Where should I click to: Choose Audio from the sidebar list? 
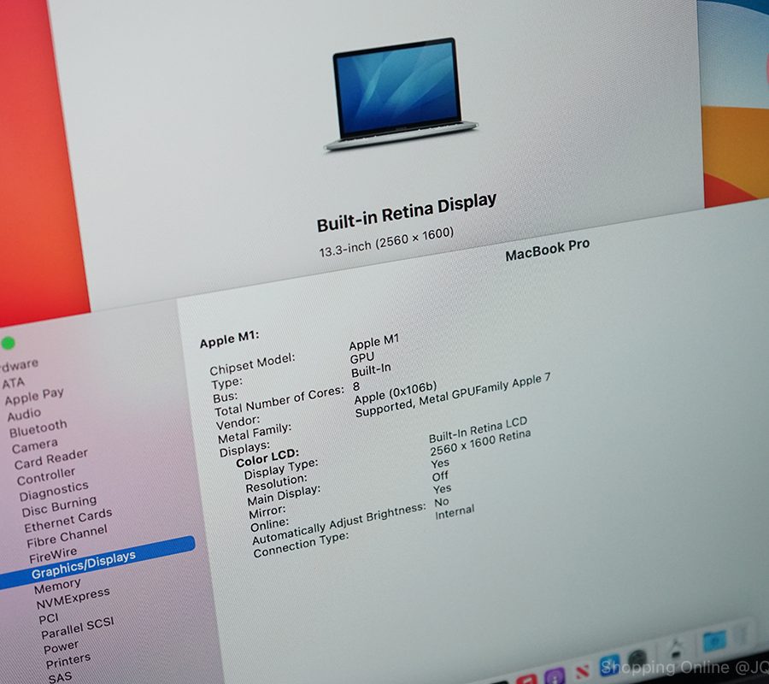click(24, 416)
